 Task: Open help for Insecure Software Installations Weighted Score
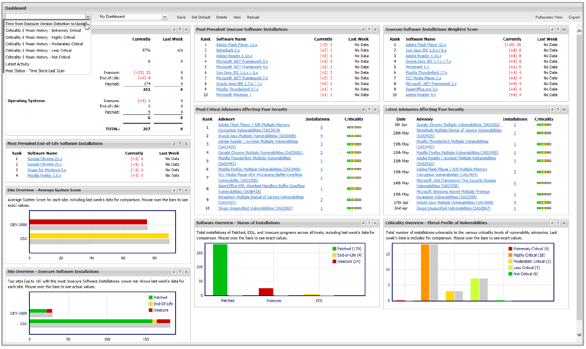point(558,29)
